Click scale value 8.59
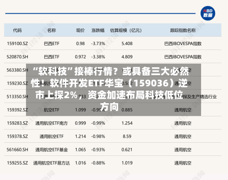The height and width of the screenshot is (180, 228). [x=127, y=136]
